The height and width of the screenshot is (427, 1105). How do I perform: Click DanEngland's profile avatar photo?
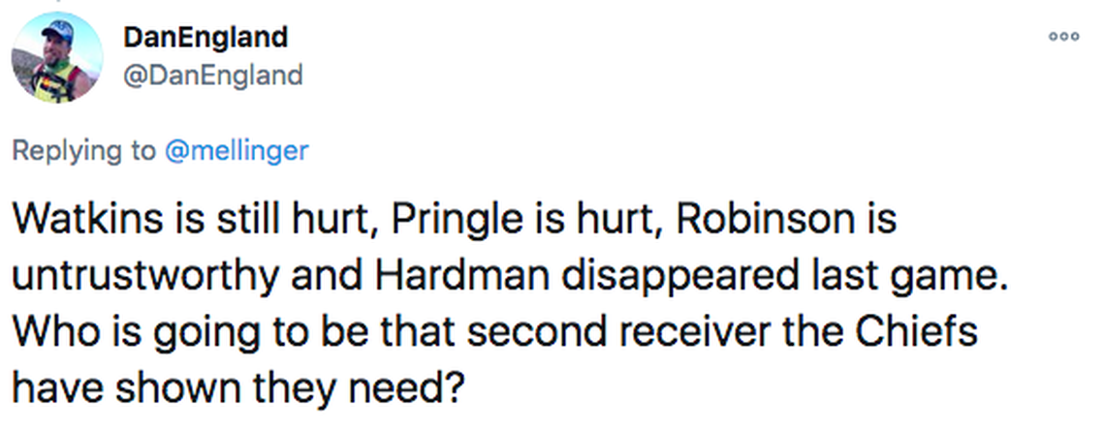pos(60,57)
